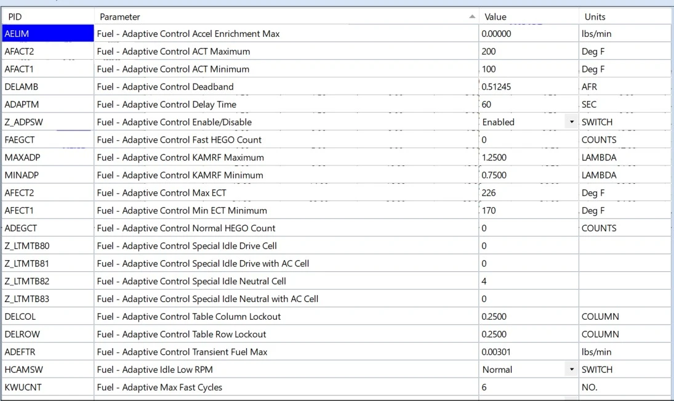Select the KWUCNT value 6
Screen dimensions: 674x401
[x=529, y=387]
